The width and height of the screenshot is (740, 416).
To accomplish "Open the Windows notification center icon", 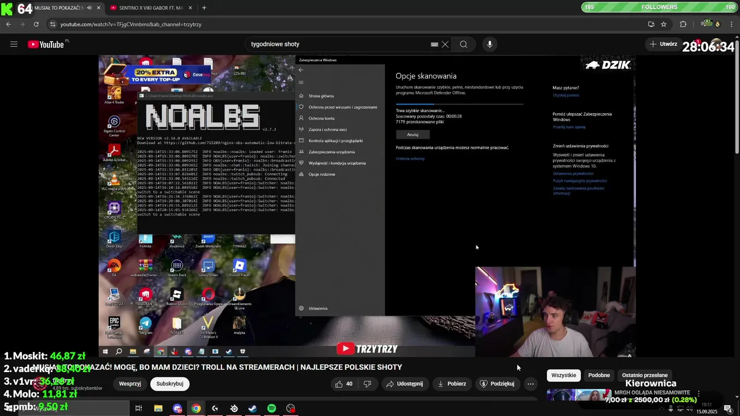I will [728, 409].
